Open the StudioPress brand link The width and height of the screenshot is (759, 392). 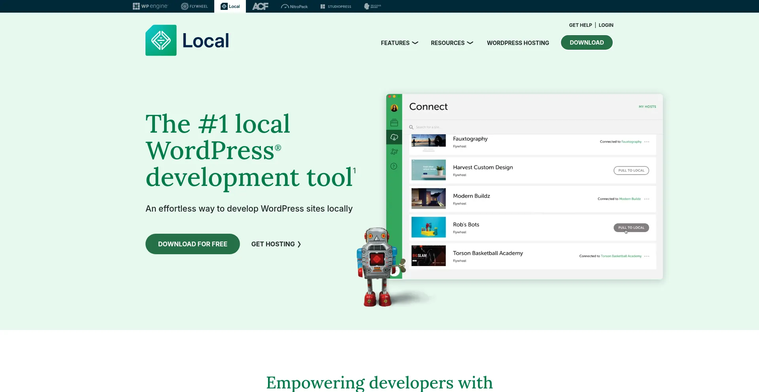pos(336,6)
